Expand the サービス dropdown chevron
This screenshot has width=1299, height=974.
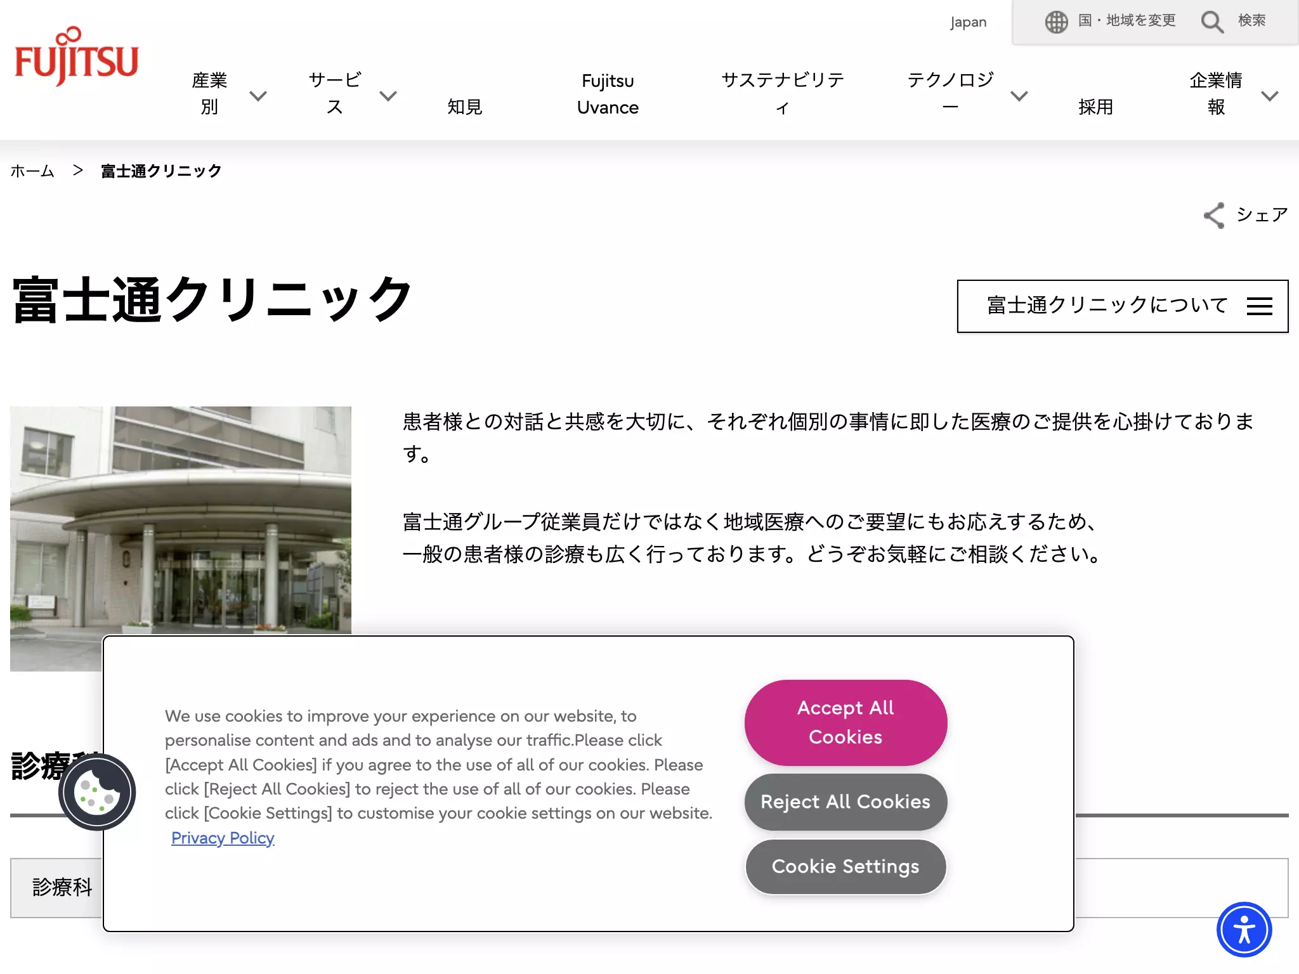click(388, 96)
